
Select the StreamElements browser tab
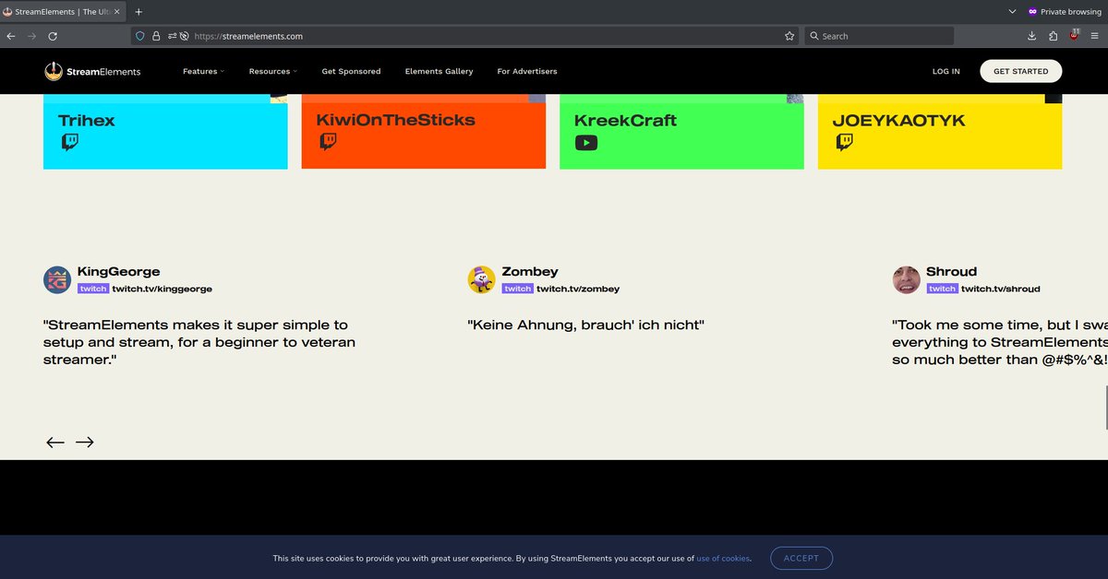point(63,12)
